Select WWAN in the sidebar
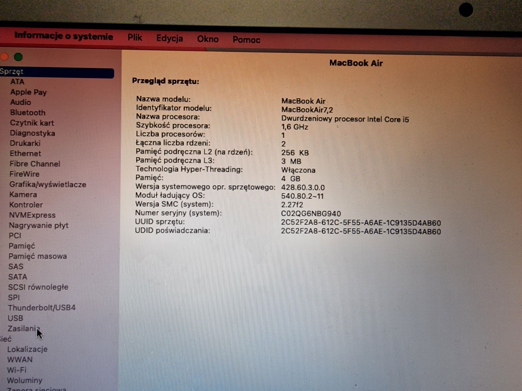Screen dimensions: 522x391 20,360
